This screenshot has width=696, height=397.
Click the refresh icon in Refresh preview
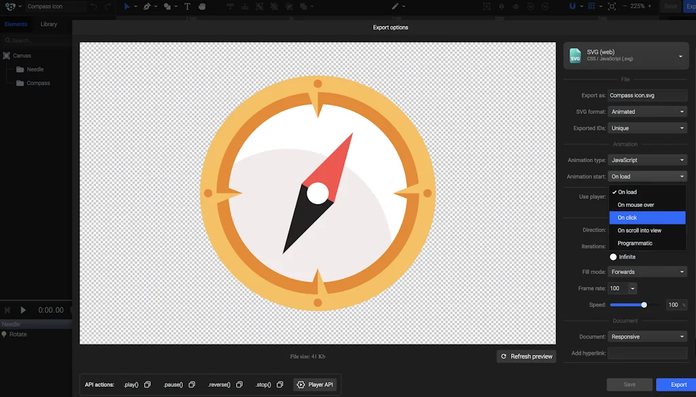click(x=504, y=356)
